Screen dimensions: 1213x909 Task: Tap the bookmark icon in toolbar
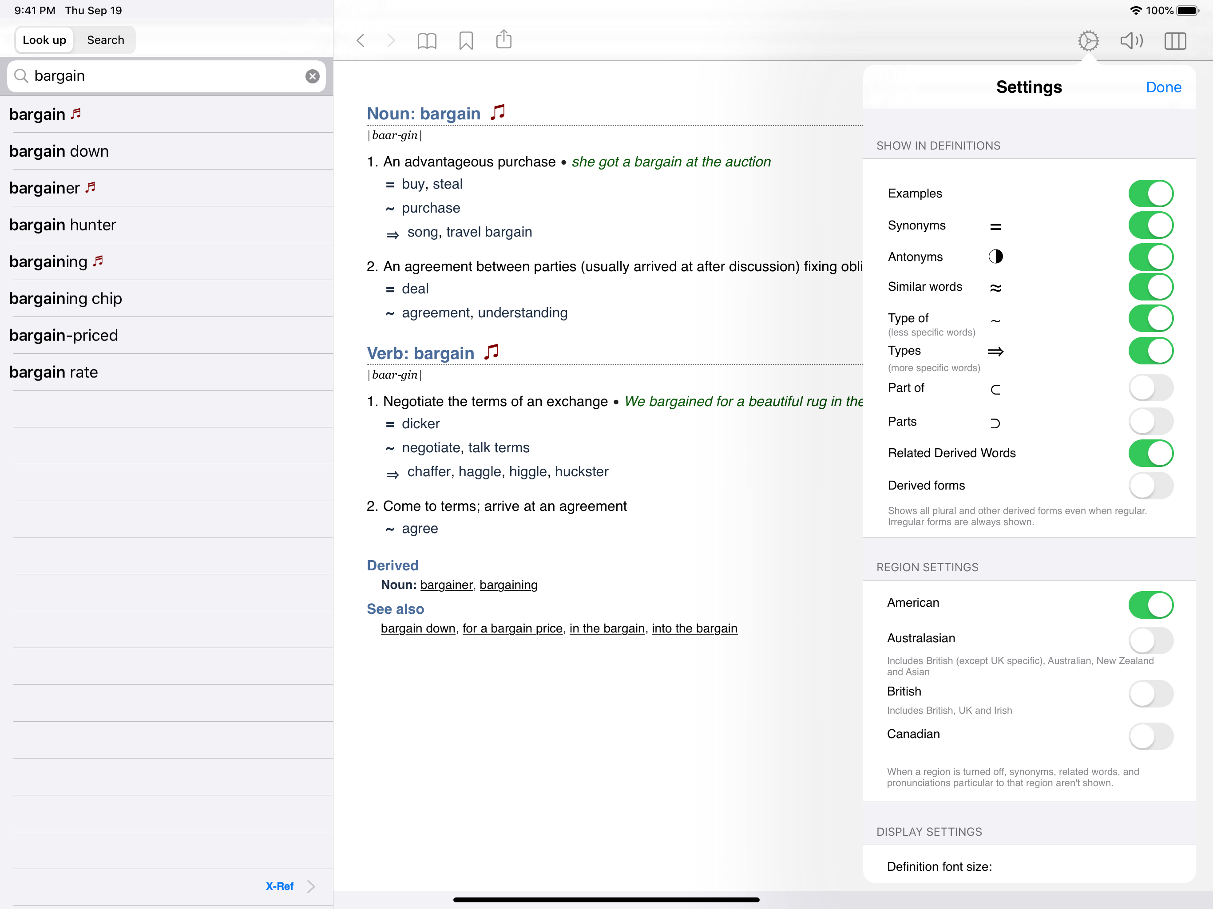[x=466, y=40]
